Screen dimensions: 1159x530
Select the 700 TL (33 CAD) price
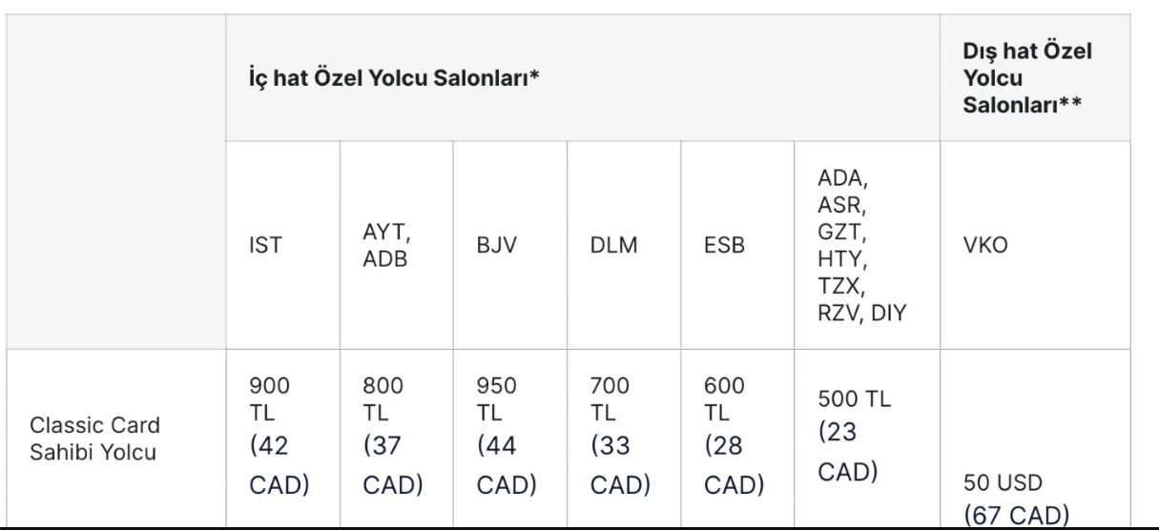pyautogui.click(x=619, y=437)
